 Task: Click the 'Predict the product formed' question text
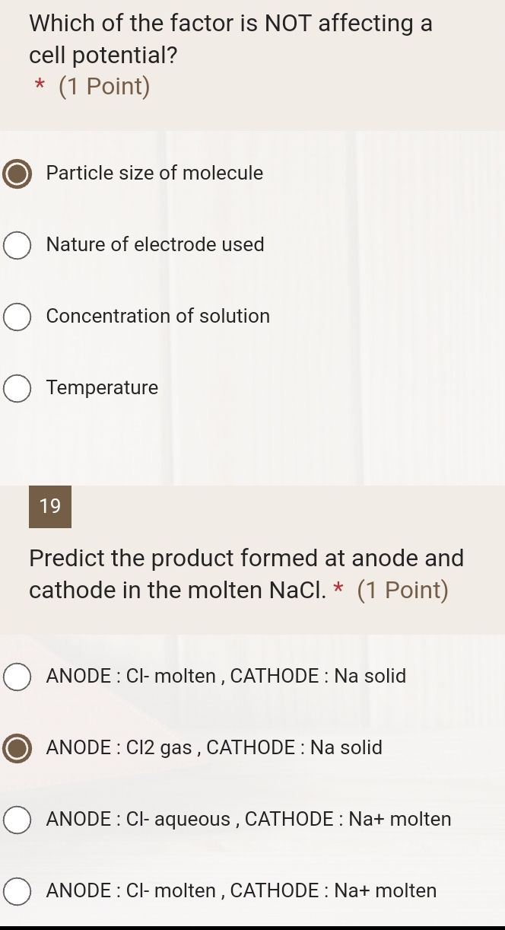pyautogui.click(x=246, y=559)
